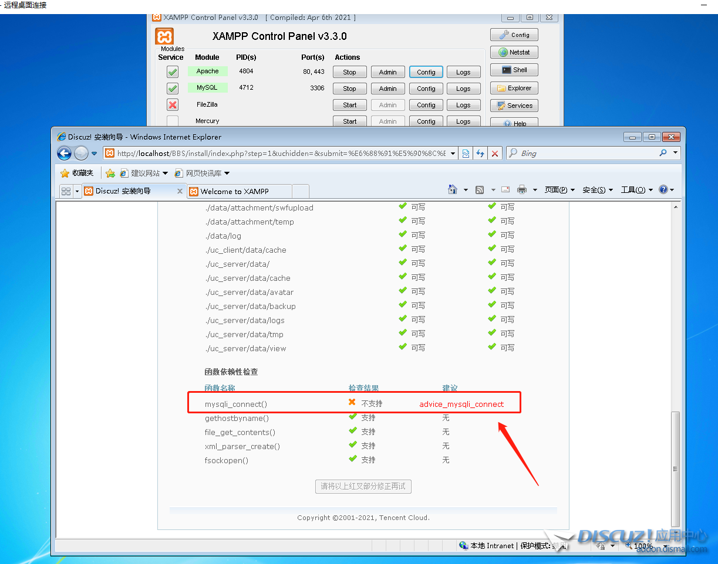The height and width of the screenshot is (564, 718).
Task: Open XAMPP Netstat tool
Action: (x=514, y=52)
